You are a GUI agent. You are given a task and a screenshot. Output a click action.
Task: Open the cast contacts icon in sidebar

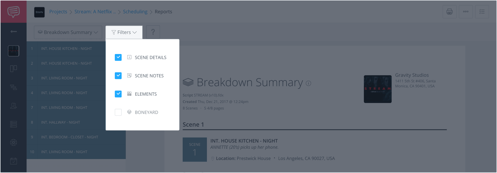tap(13, 106)
